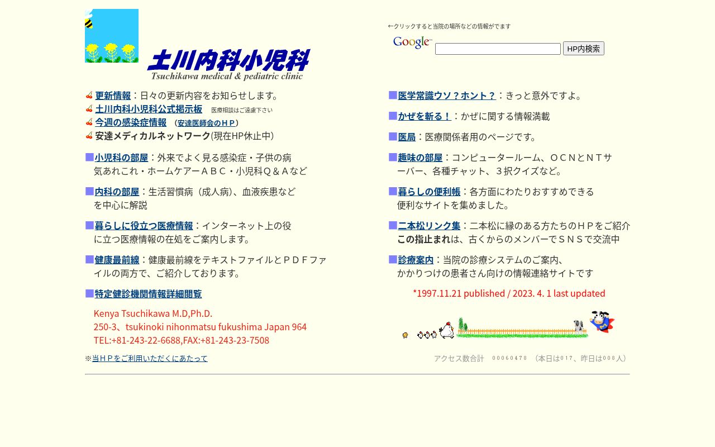The width and height of the screenshot is (715, 447).
Task: Open the 内科の部屋 page
Action: pos(117,192)
